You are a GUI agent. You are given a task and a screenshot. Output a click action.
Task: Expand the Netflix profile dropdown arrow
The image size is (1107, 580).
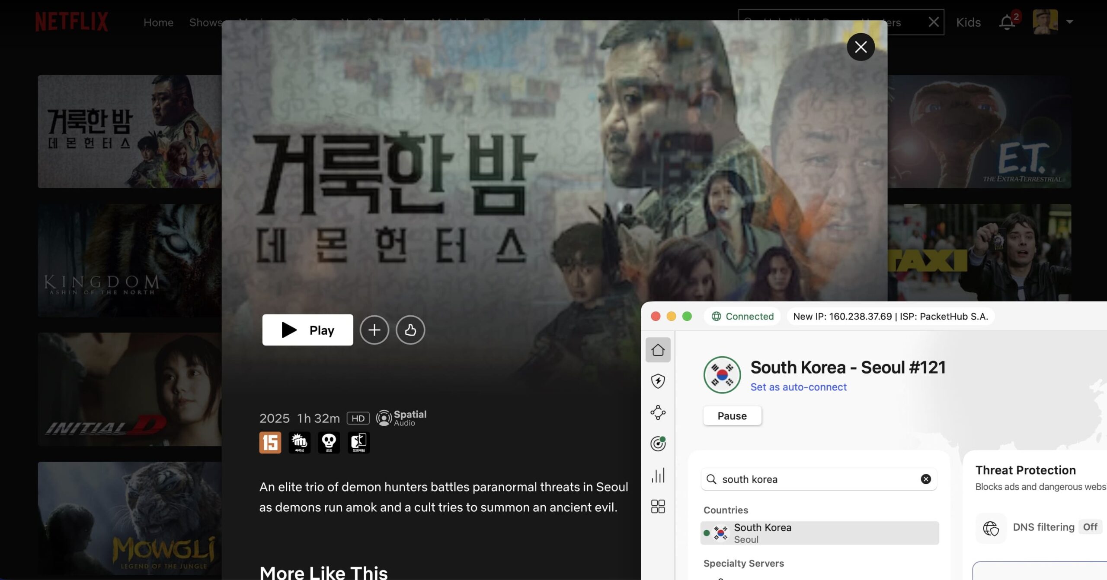(1070, 22)
